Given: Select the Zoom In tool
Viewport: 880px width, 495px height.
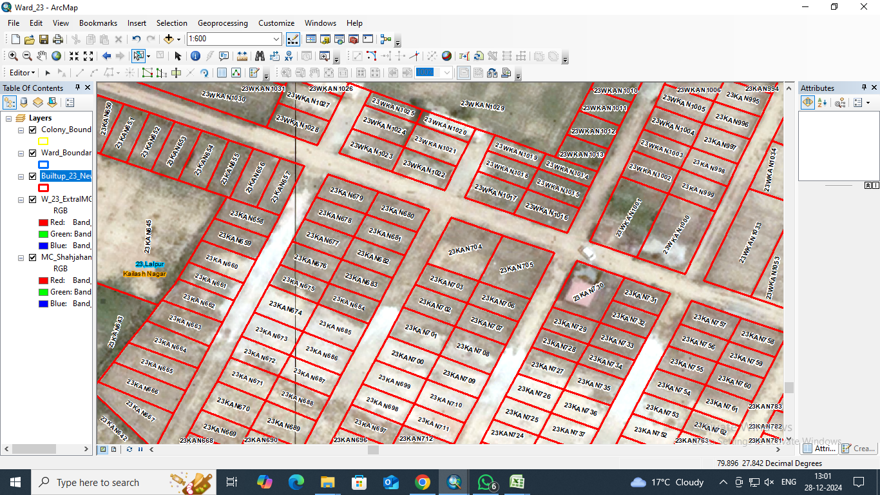Looking at the screenshot, I should (13, 56).
